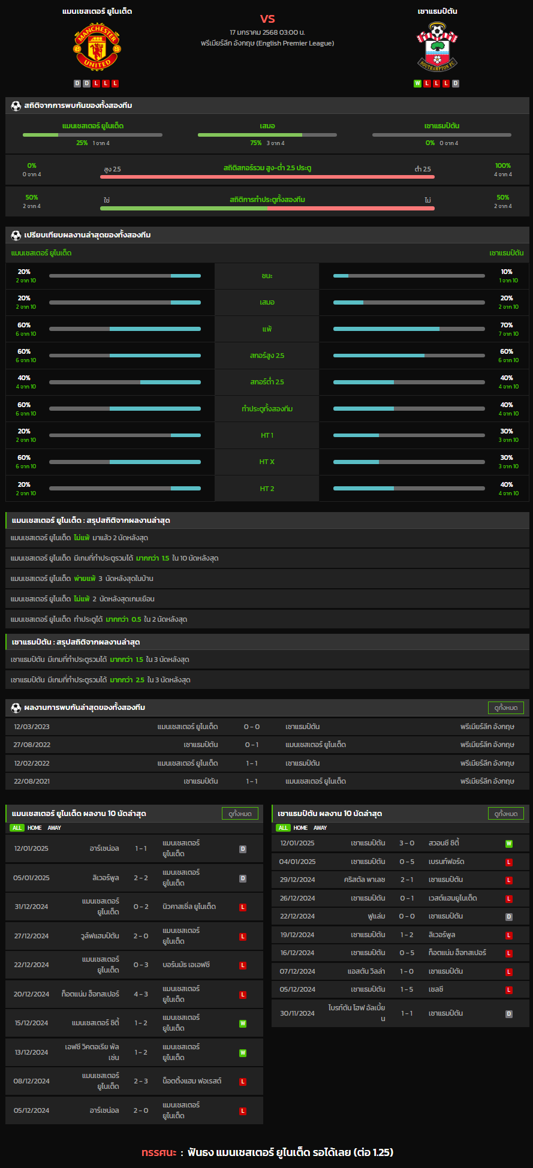Click Southampton 70% loss statistic value
Image resolution: width=533 pixels, height=1168 pixels.
coord(507,325)
